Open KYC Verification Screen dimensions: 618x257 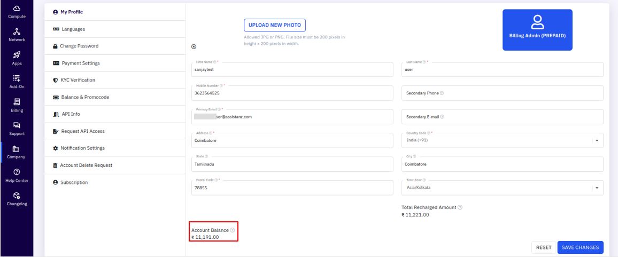coord(115,80)
